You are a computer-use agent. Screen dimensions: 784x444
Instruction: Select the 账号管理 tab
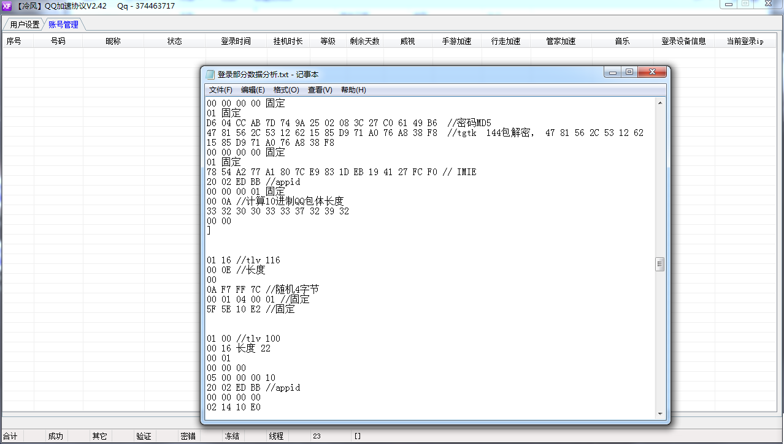click(x=63, y=24)
